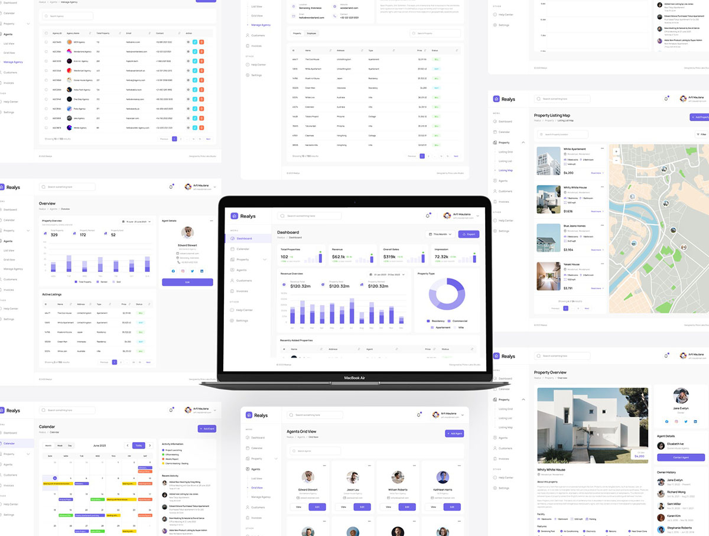Zoom in on the Property Listing Map
This screenshot has width=709, height=536.
point(616,151)
